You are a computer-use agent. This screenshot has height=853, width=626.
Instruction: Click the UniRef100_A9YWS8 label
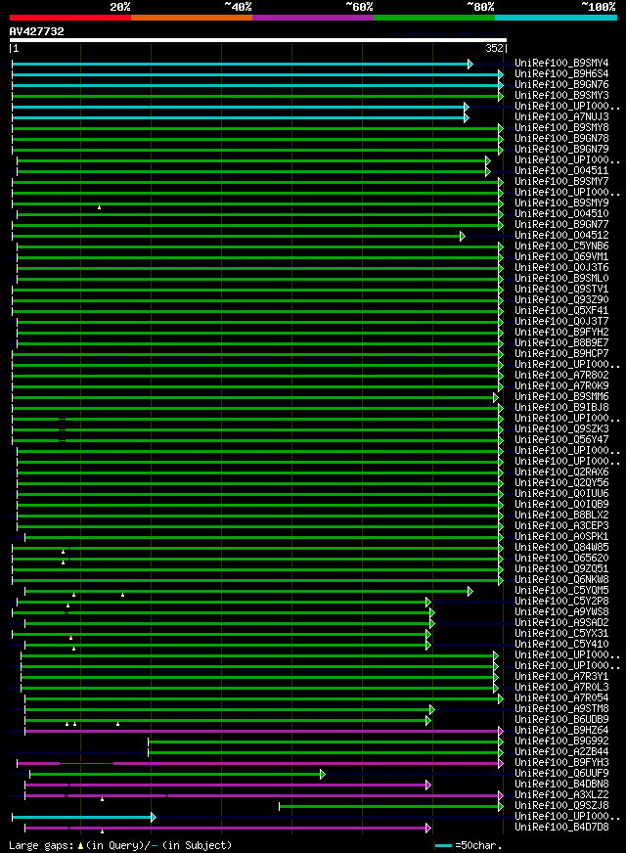pos(561,611)
